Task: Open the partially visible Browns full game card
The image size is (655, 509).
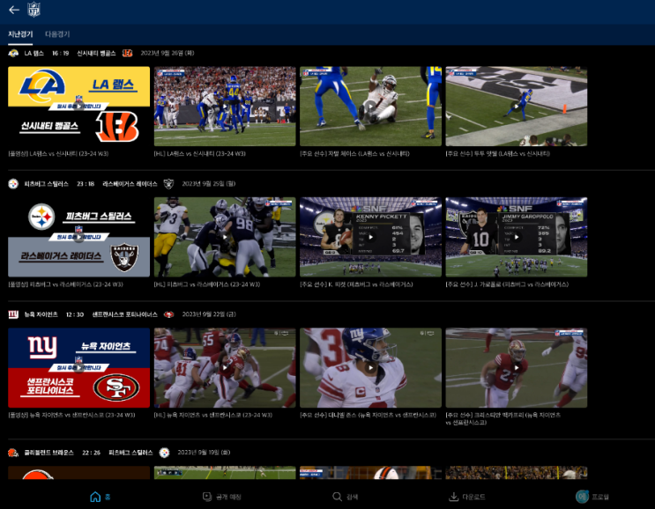Action: pos(79,473)
